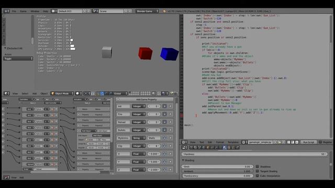The width and height of the screenshot is (335, 188).
Task: Select the translate manipulator arrow icon
Action: (102, 93)
